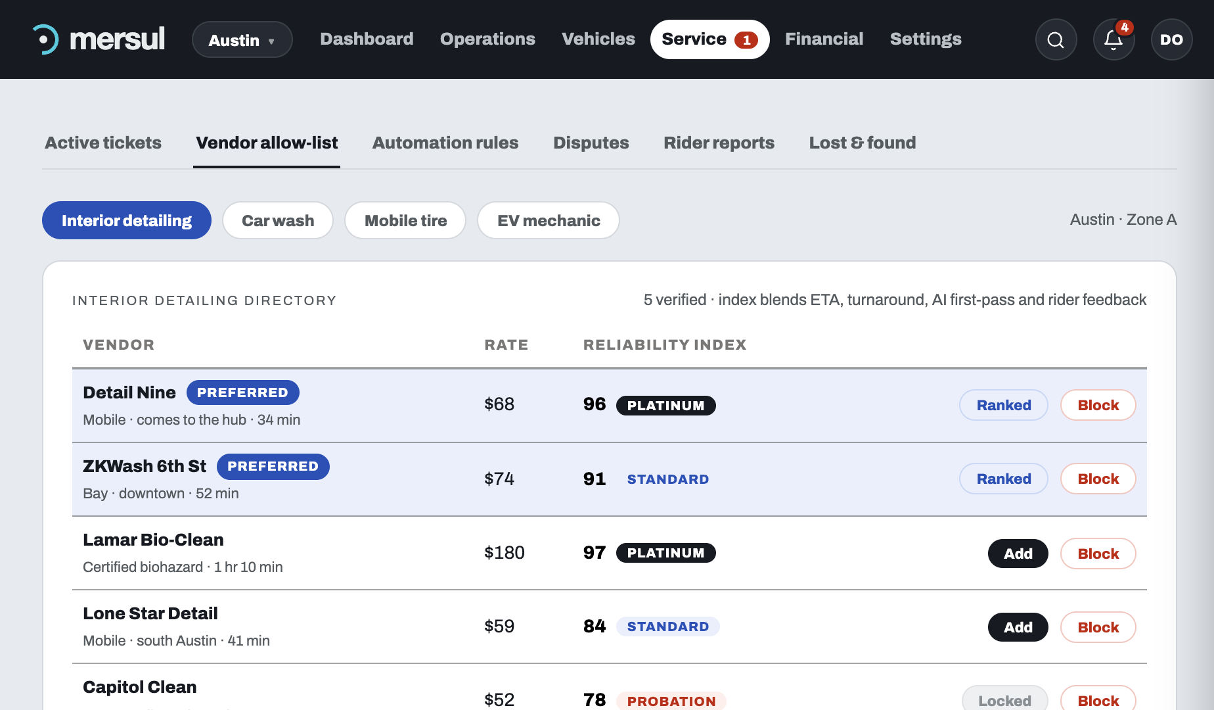Block the Detail Nine vendor
This screenshot has width=1214, height=710.
(1098, 405)
